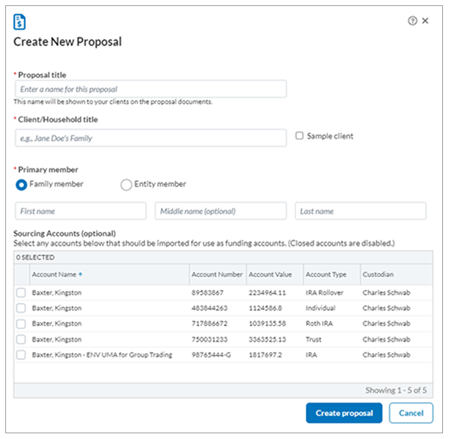
Task: Click the Cancel button
Action: [411, 413]
